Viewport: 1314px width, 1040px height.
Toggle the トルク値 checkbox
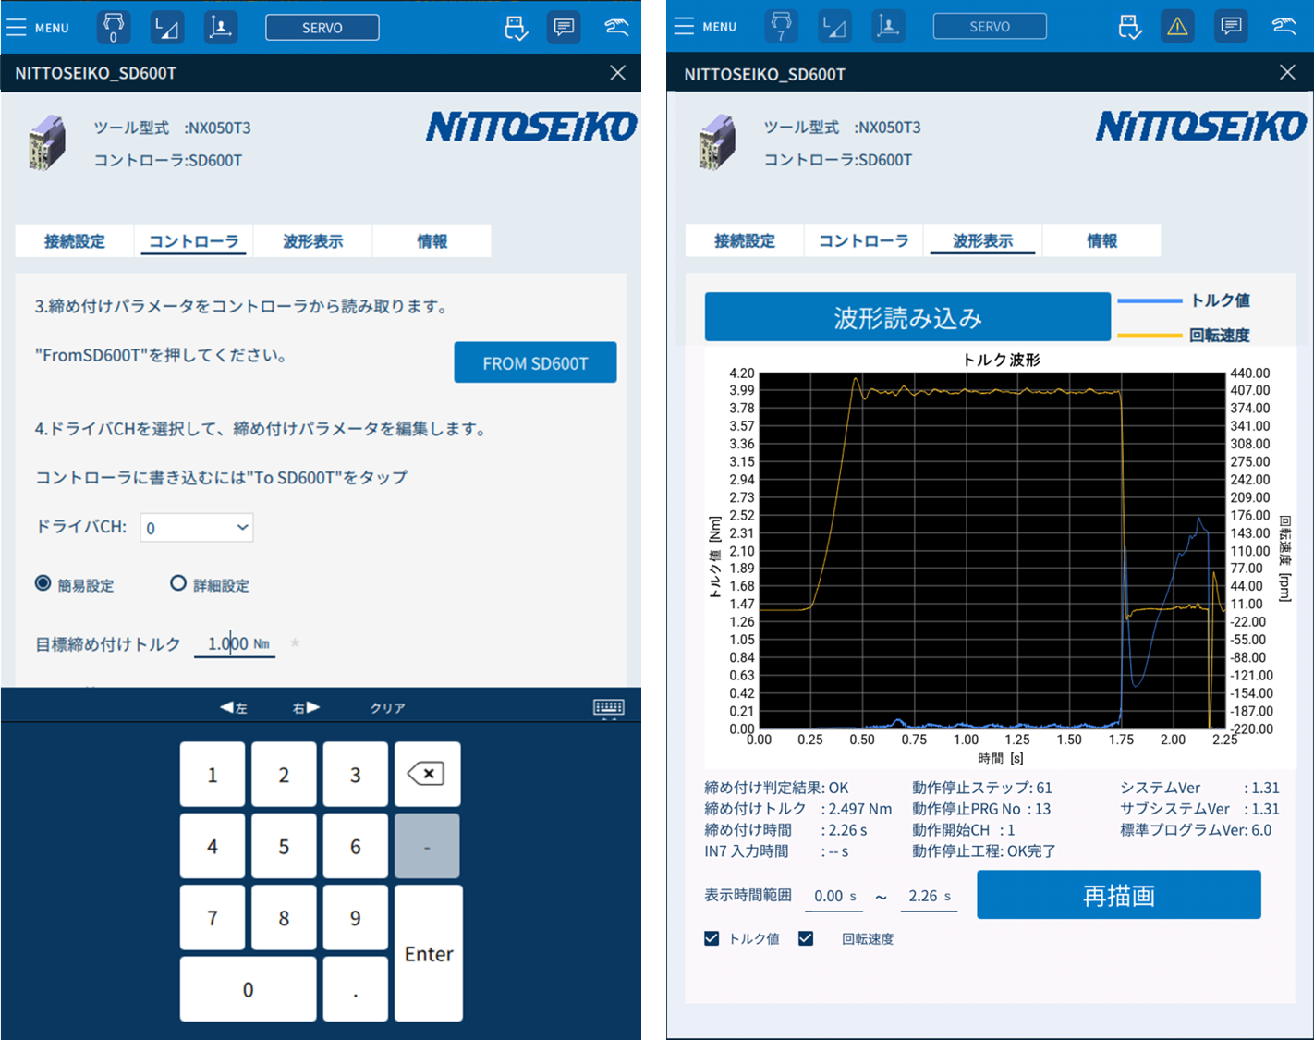[x=712, y=938]
